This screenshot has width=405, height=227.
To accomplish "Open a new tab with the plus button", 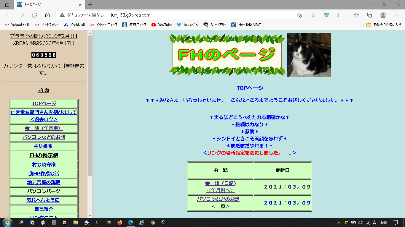I will pyautogui.click(x=90, y=5).
